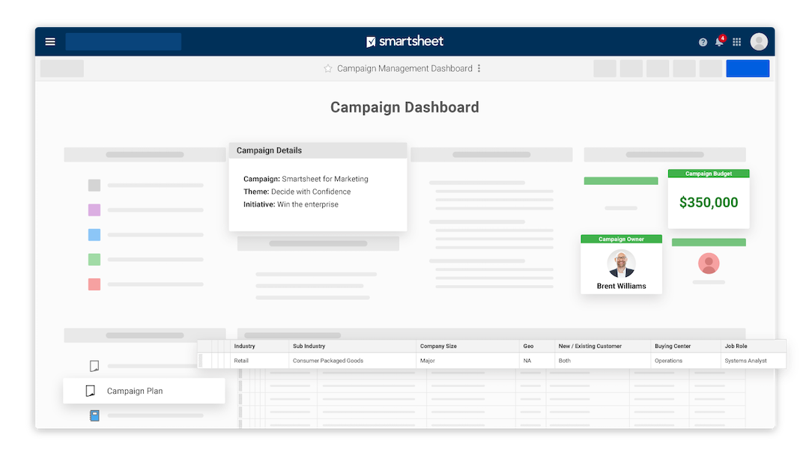Click Brent Williams' profile photo
This screenshot has width=809, height=455.
coord(621,264)
